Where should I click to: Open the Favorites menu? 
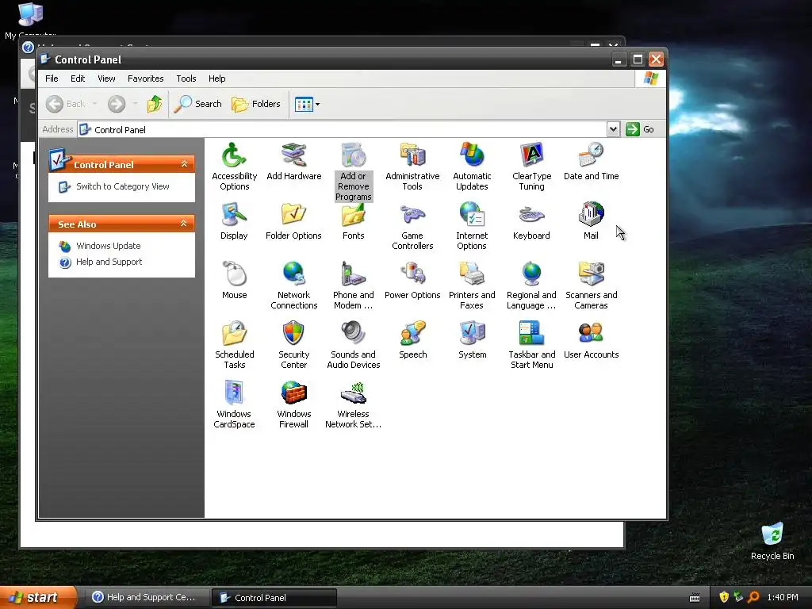146,79
